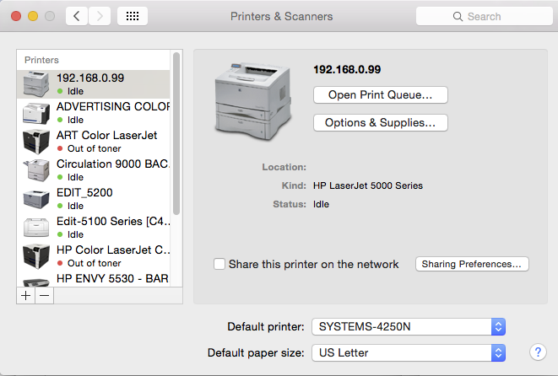Click the printers list scrollbar

click(176, 135)
